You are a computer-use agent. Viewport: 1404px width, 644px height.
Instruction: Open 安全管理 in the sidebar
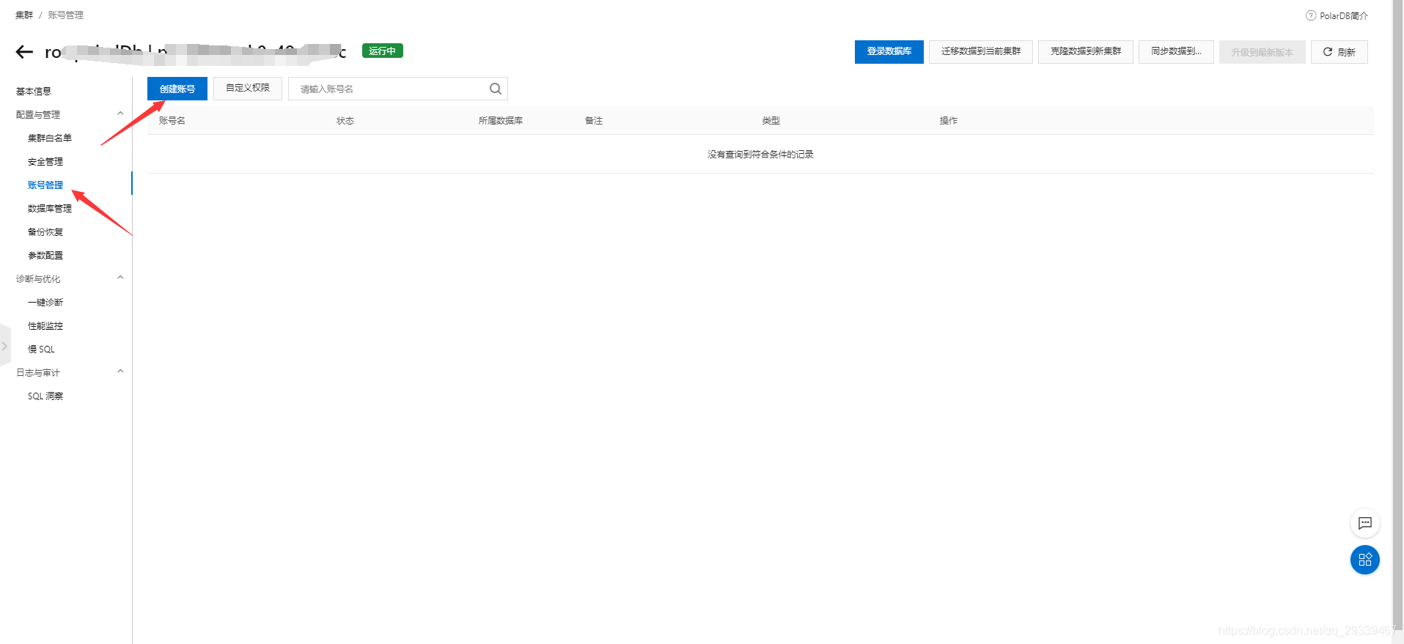(x=45, y=162)
